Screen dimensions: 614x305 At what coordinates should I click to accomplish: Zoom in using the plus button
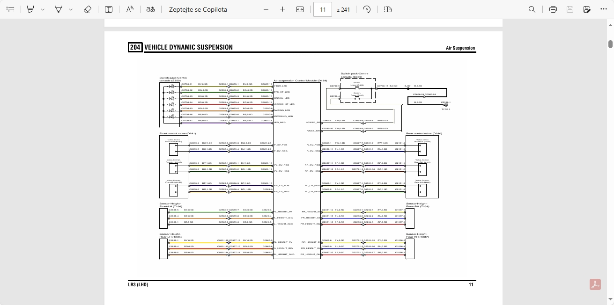point(282,9)
